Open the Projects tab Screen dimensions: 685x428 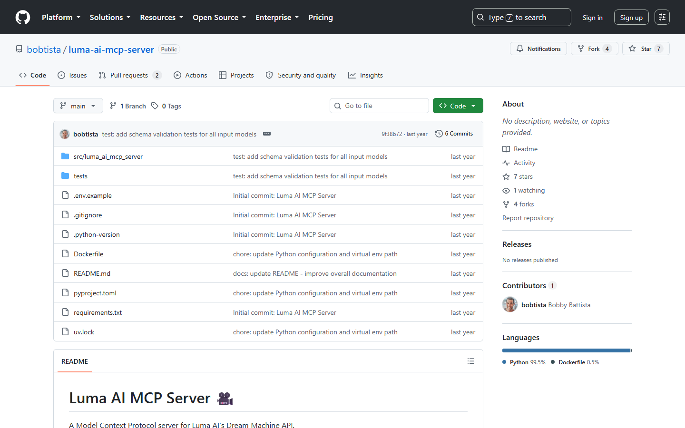236,75
